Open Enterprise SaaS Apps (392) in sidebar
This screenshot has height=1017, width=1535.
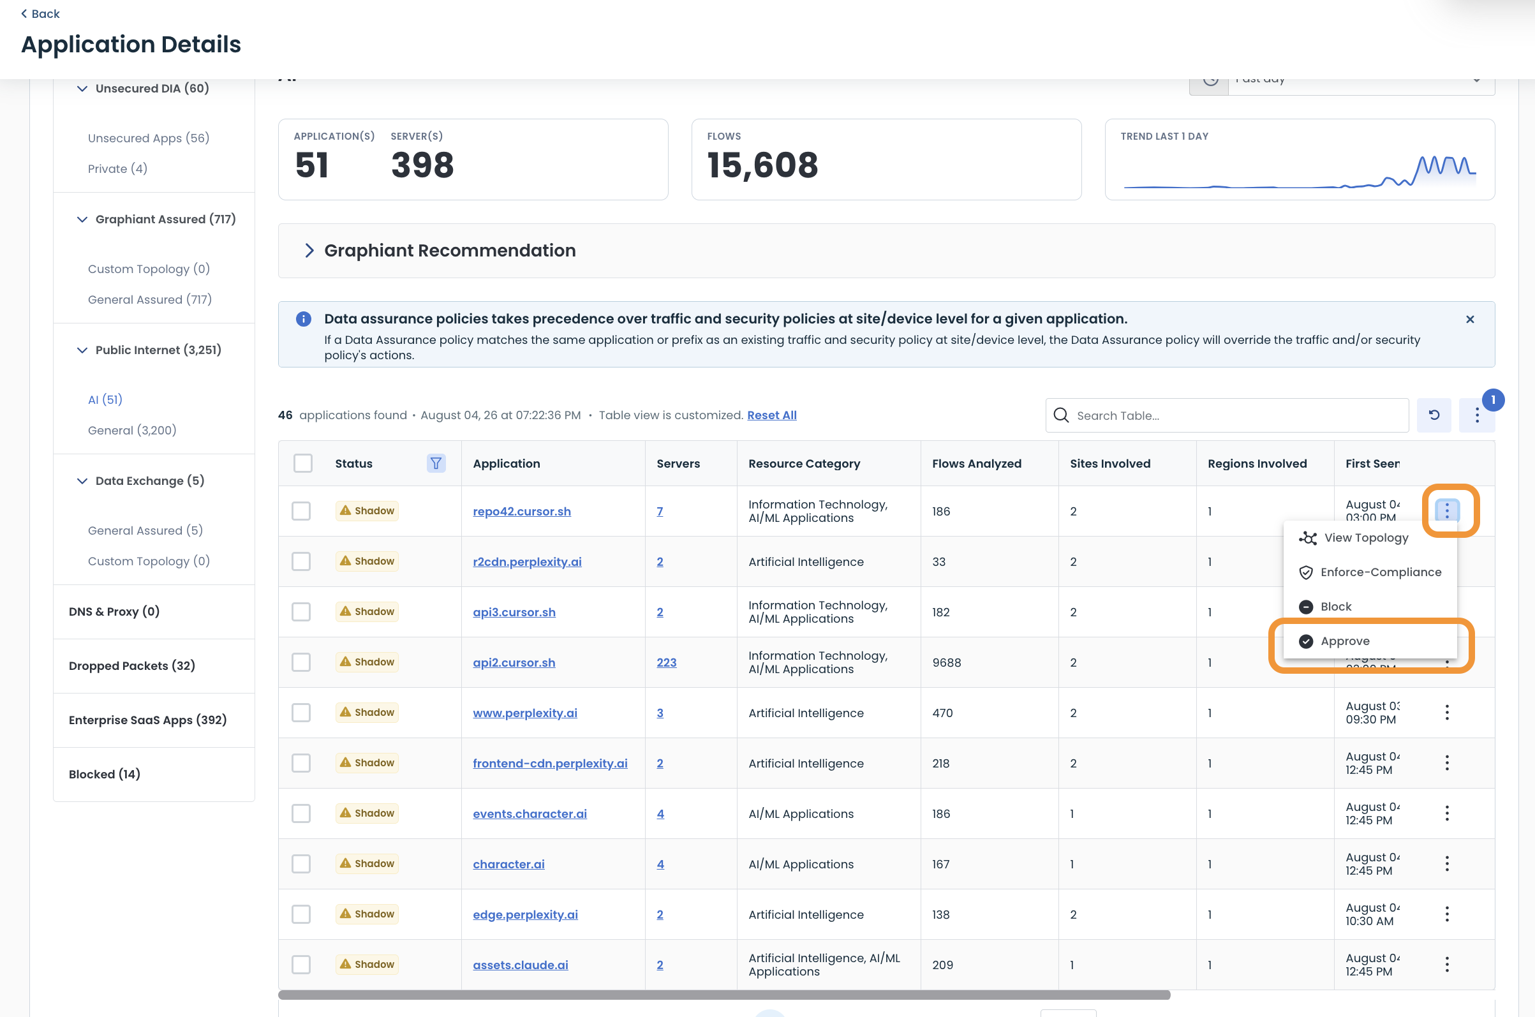(x=148, y=720)
